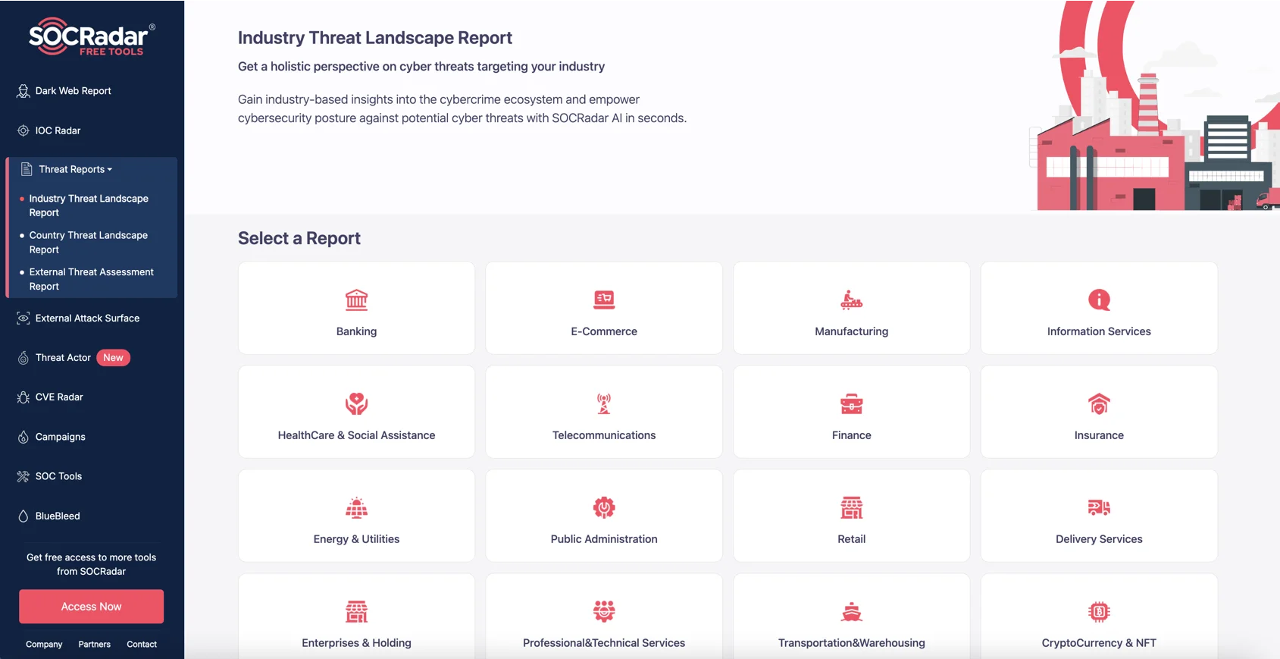
Task: Click the Retail storefront icon
Action: (852, 507)
